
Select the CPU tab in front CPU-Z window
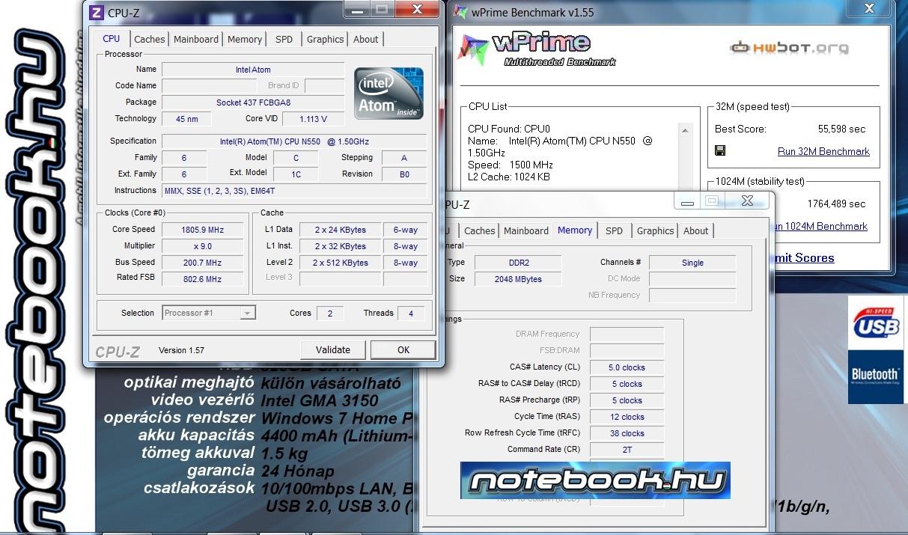pyautogui.click(x=112, y=39)
